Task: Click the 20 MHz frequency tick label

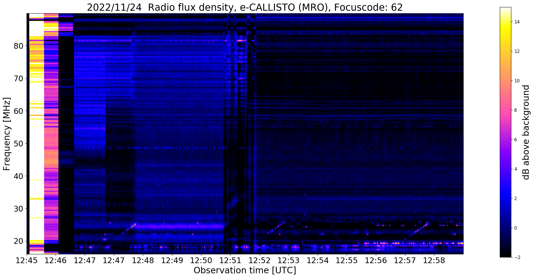Action: tap(18, 241)
